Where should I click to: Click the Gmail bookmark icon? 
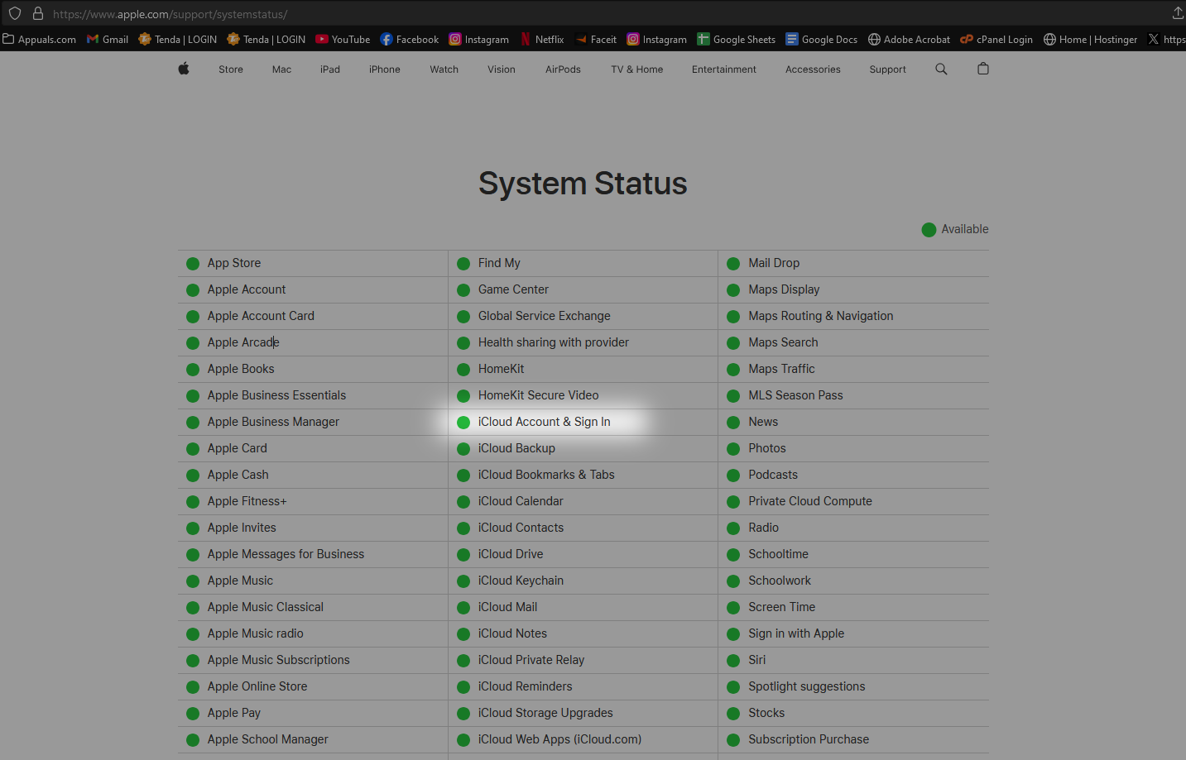pyautogui.click(x=92, y=39)
